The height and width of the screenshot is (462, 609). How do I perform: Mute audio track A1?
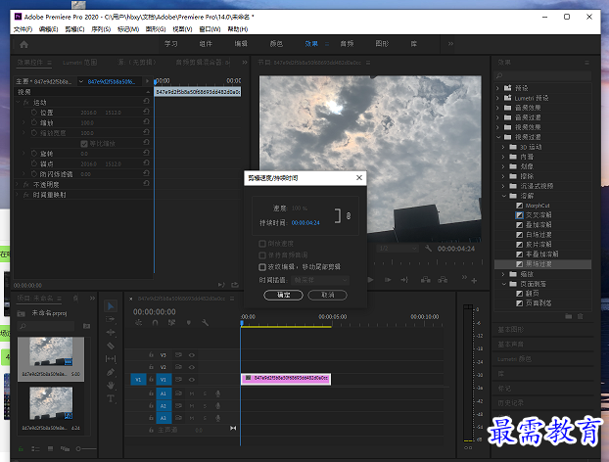[192, 393]
